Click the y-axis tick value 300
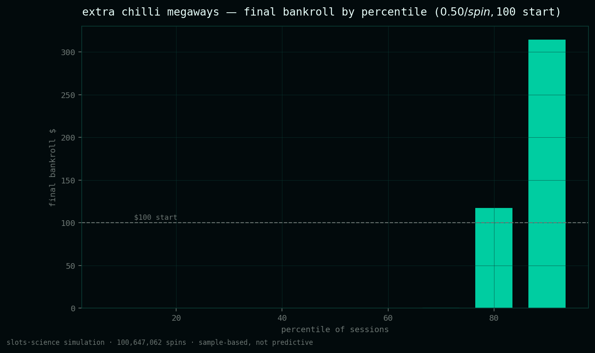The height and width of the screenshot is (353, 595). (x=69, y=52)
